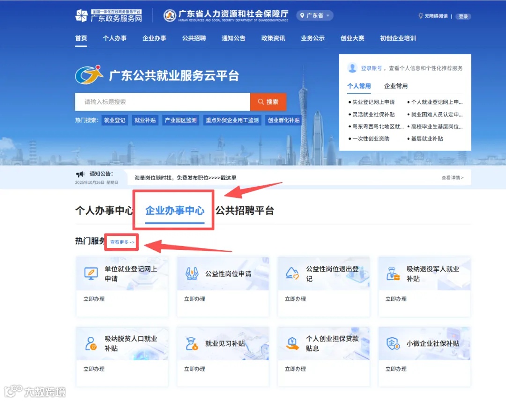Click the 广东省人力资源和社会保障厅 emblem
Viewport: 506px width, 401px height.
pyautogui.click(x=170, y=15)
